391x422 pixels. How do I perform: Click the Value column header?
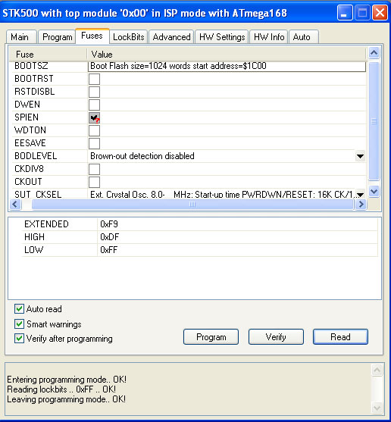227,55
